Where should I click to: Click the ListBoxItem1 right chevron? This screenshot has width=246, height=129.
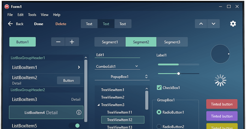79,67
